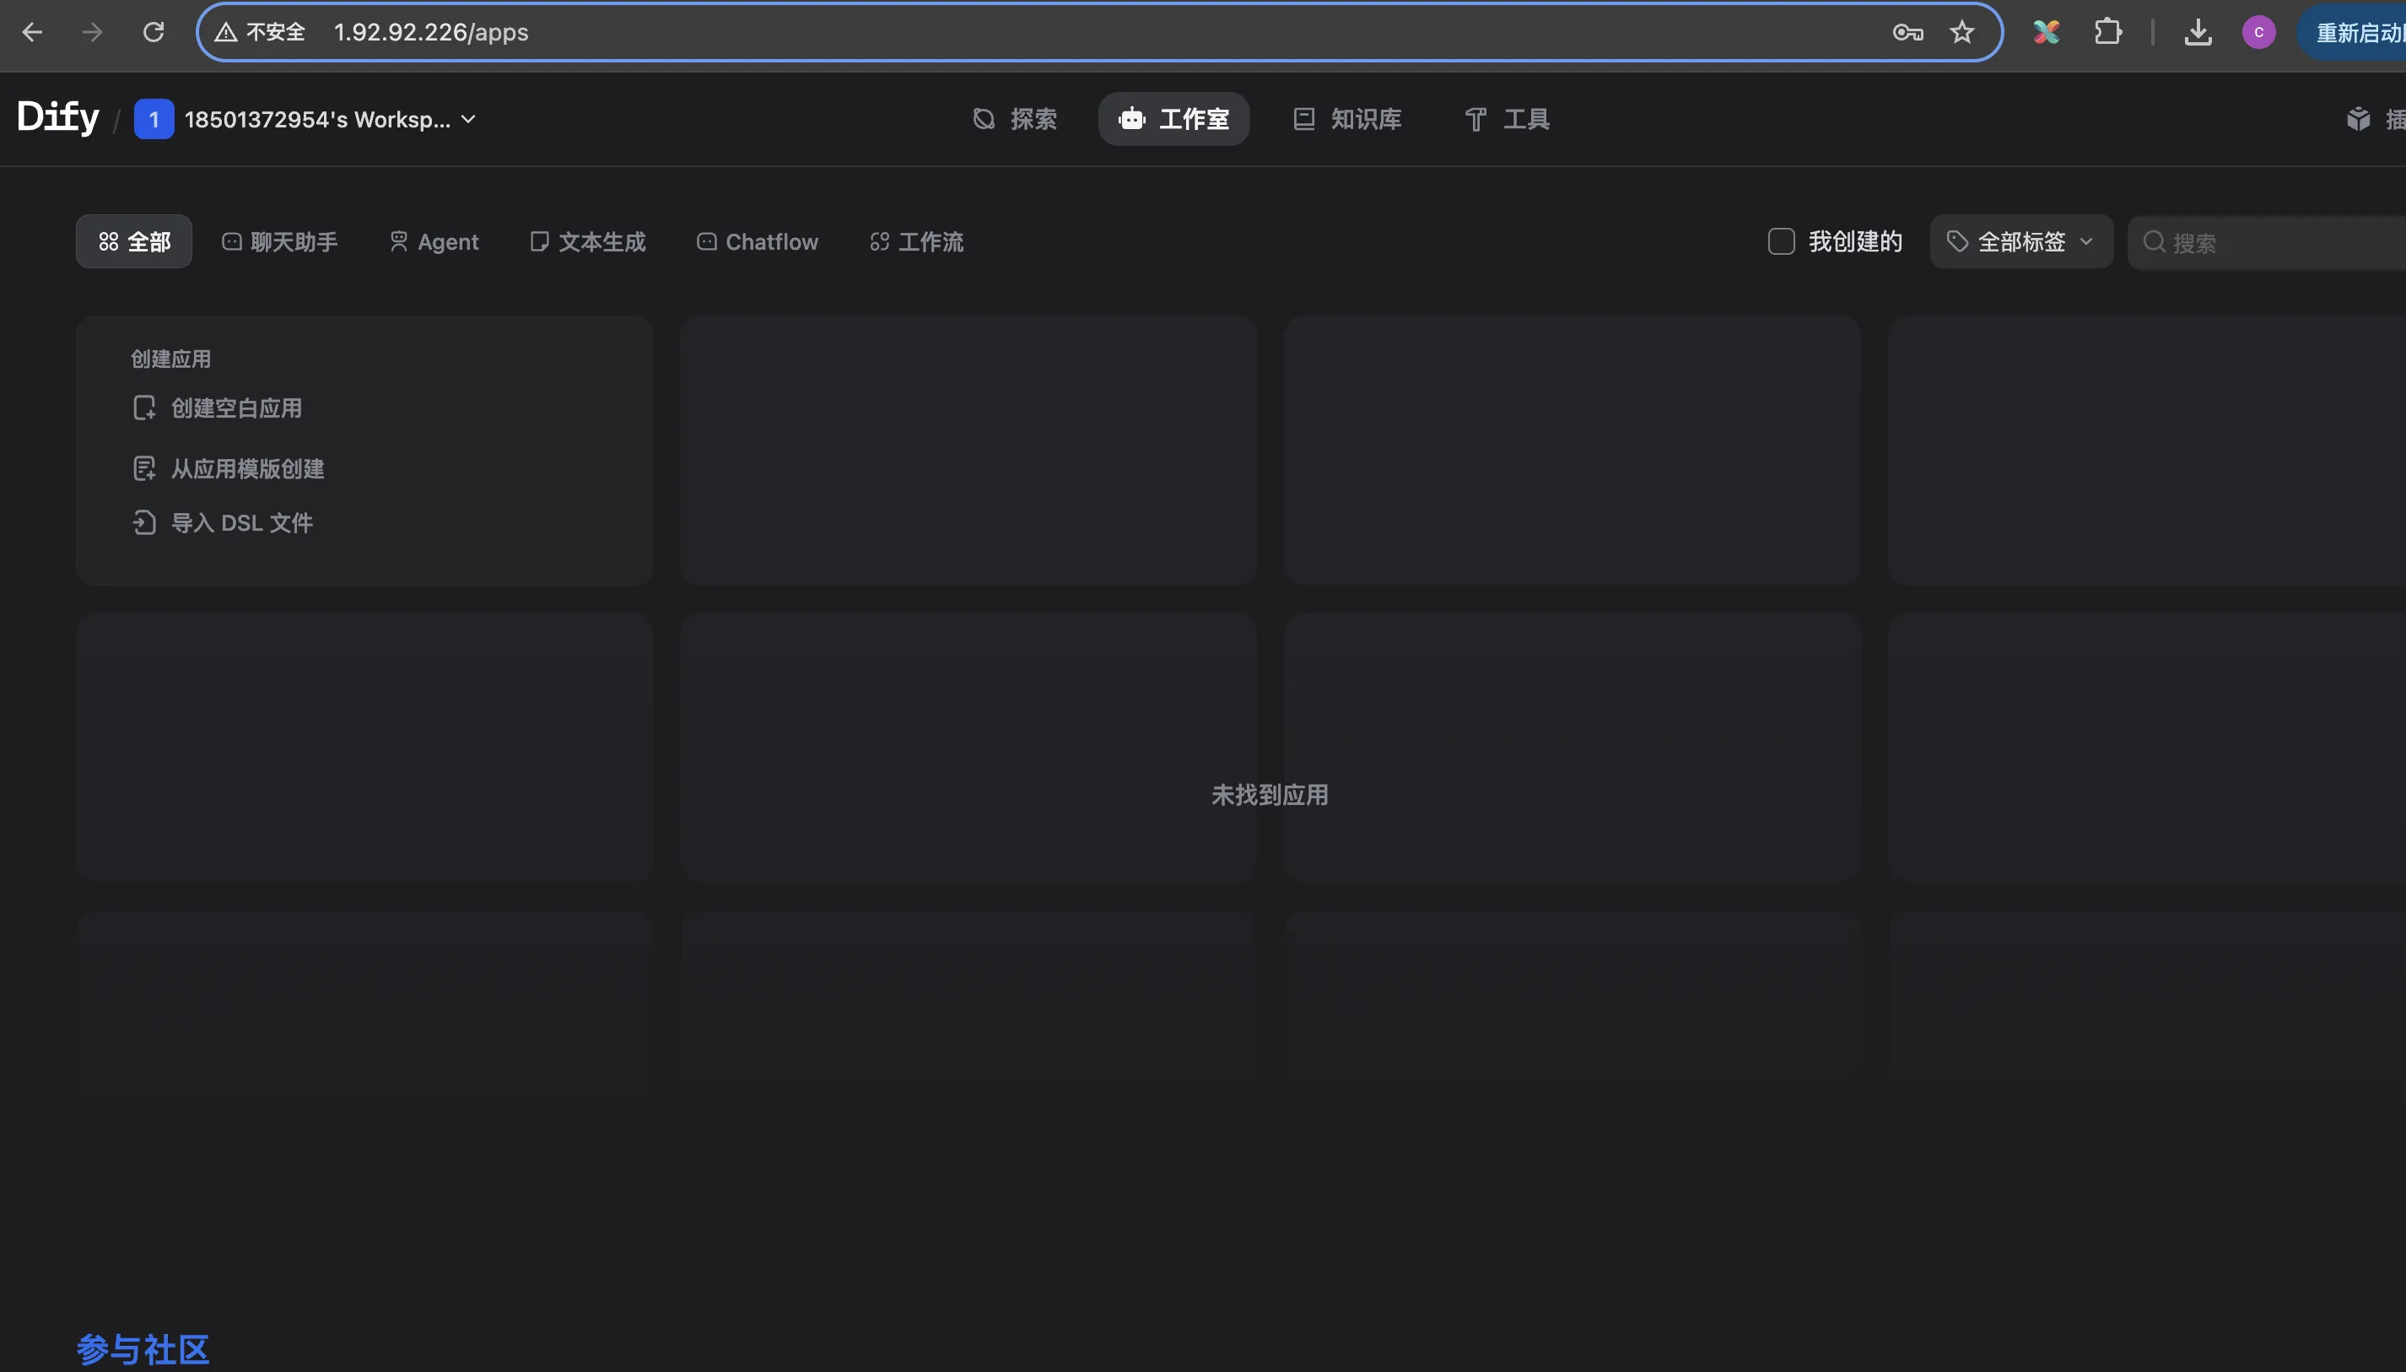
Task: Bookmark page with star icon
Action: click(x=1962, y=32)
